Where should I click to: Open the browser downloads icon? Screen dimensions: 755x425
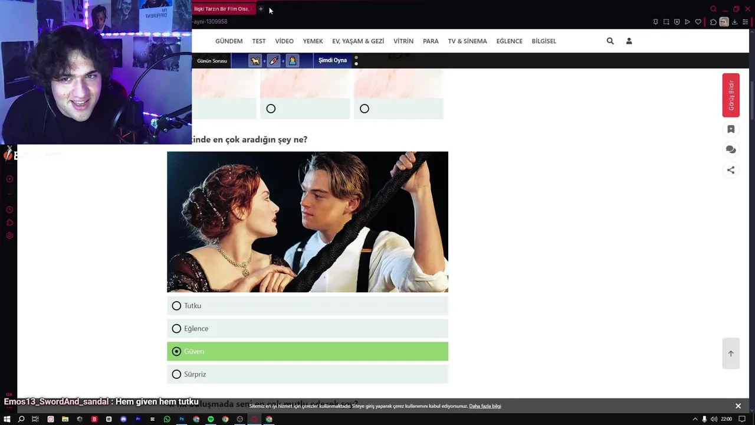tap(734, 22)
